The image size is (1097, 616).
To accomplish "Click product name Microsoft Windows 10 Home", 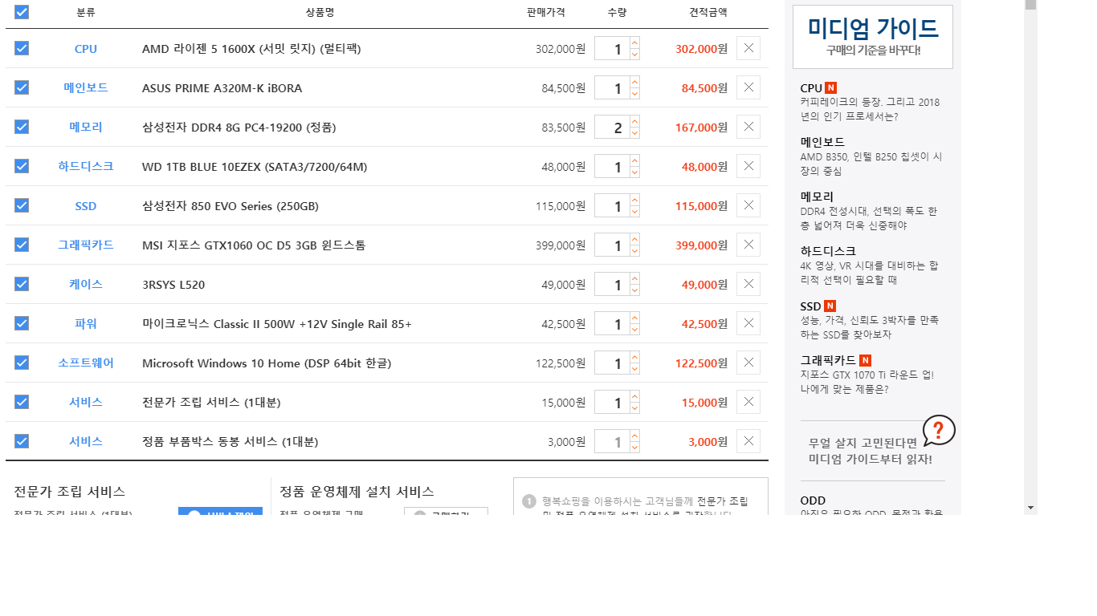I will tap(267, 363).
